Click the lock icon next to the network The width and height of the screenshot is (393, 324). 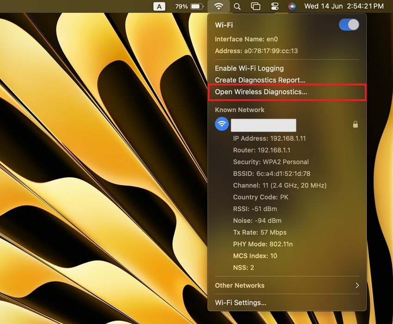355,124
